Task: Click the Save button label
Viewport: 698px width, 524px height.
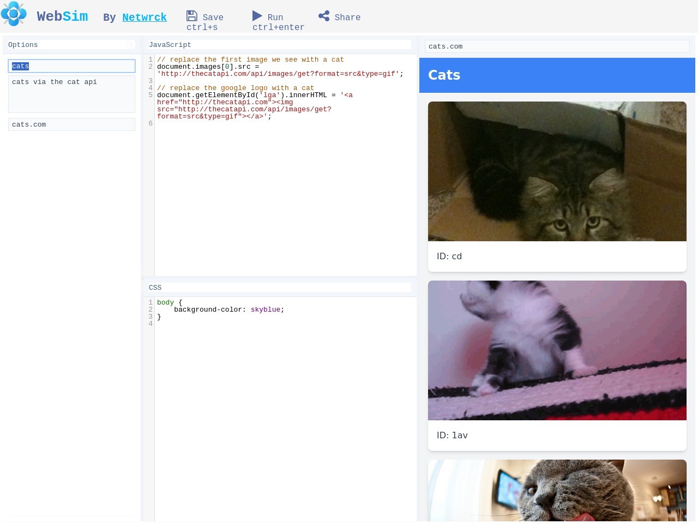Action: click(x=213, y=17)
